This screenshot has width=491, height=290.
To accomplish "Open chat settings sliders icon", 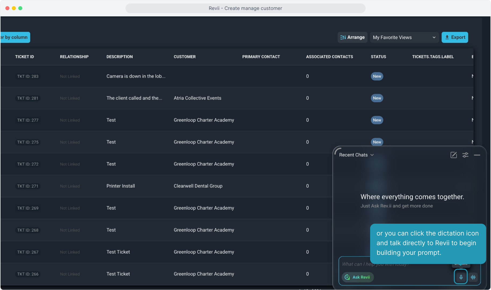I will (x=465, y=155).
